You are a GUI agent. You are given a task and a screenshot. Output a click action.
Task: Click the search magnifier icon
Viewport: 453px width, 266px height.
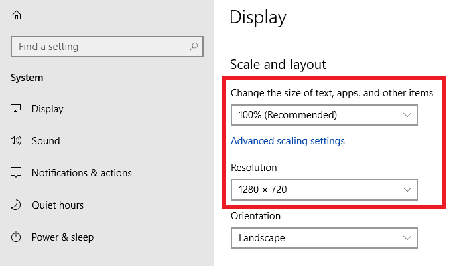click(x=194, y=47)
